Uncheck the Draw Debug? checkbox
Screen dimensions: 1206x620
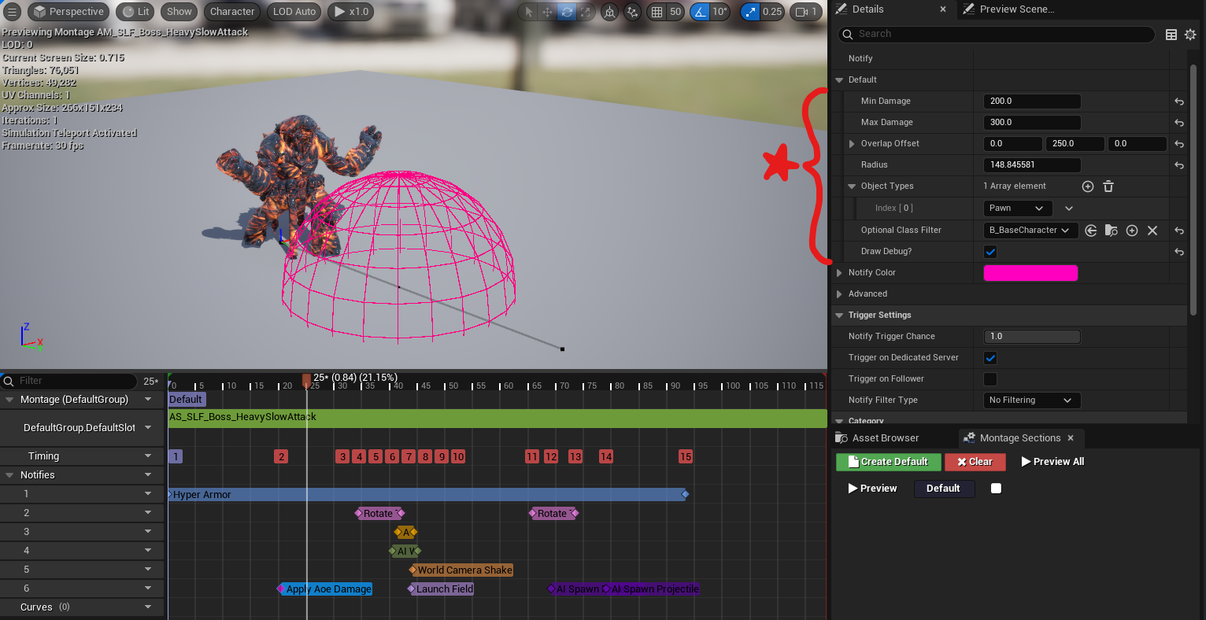pos(990,252)
